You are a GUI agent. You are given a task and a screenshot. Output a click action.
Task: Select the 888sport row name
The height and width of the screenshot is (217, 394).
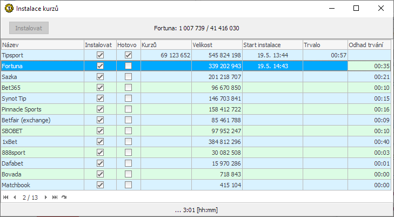pyautogui.click(x=14, y=153)
